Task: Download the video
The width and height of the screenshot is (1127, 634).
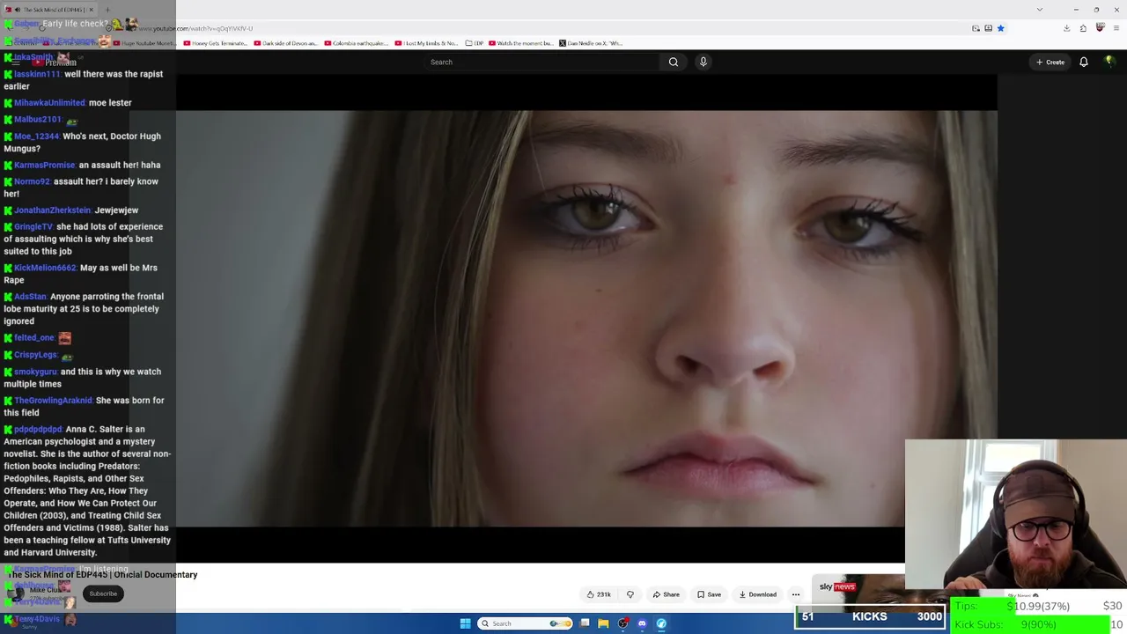Action: [757, 594]
